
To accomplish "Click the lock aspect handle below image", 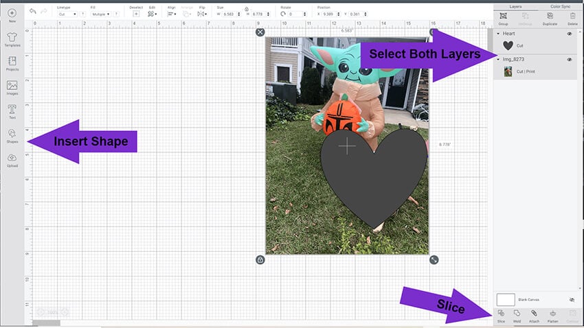I will (260, 259).
